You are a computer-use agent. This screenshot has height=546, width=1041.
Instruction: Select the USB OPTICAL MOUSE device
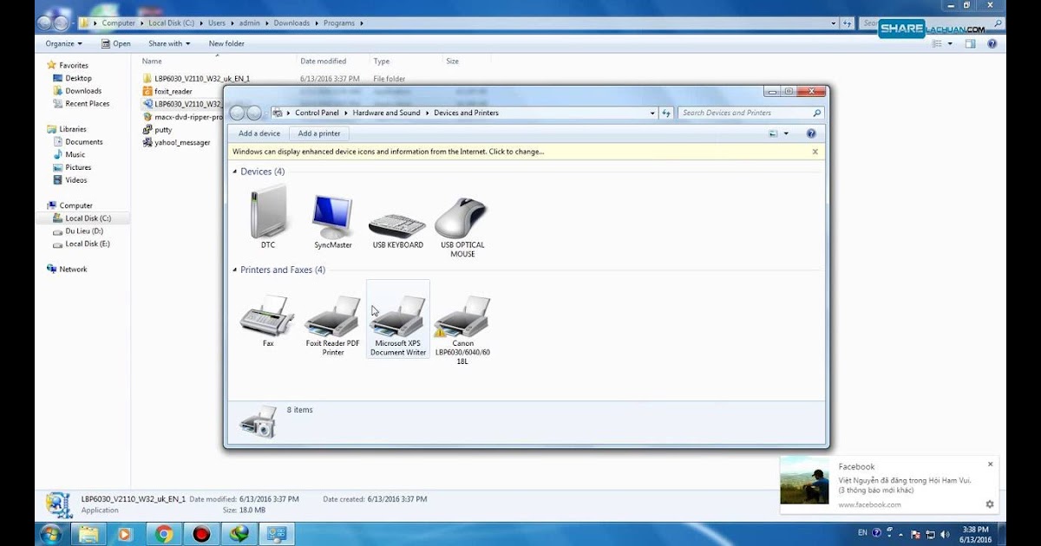(x=462, y=227)
